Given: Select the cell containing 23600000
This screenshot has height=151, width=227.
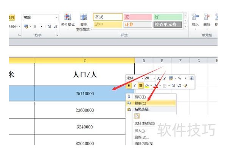Looking at the screenshot, I should coord(85,110).
